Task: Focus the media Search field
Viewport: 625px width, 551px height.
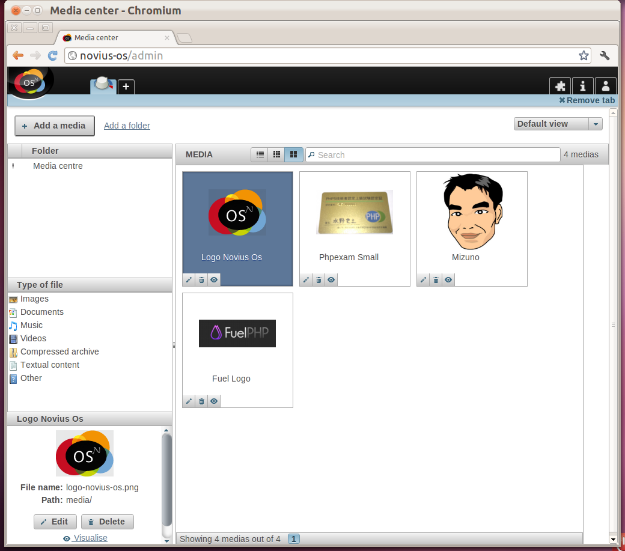Action: (x=433, y=155)
